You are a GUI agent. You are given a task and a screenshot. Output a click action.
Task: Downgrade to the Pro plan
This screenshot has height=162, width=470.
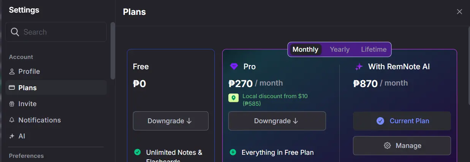pyautogui.click(x=277, y=121)
